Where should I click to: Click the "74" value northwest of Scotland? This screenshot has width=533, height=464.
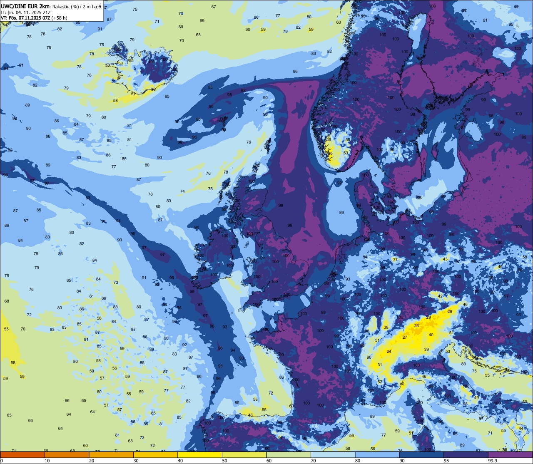[182, 191]
